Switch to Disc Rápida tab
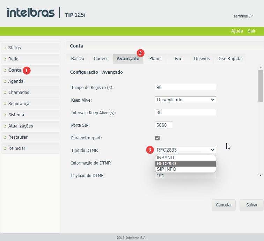 point(229,59)
